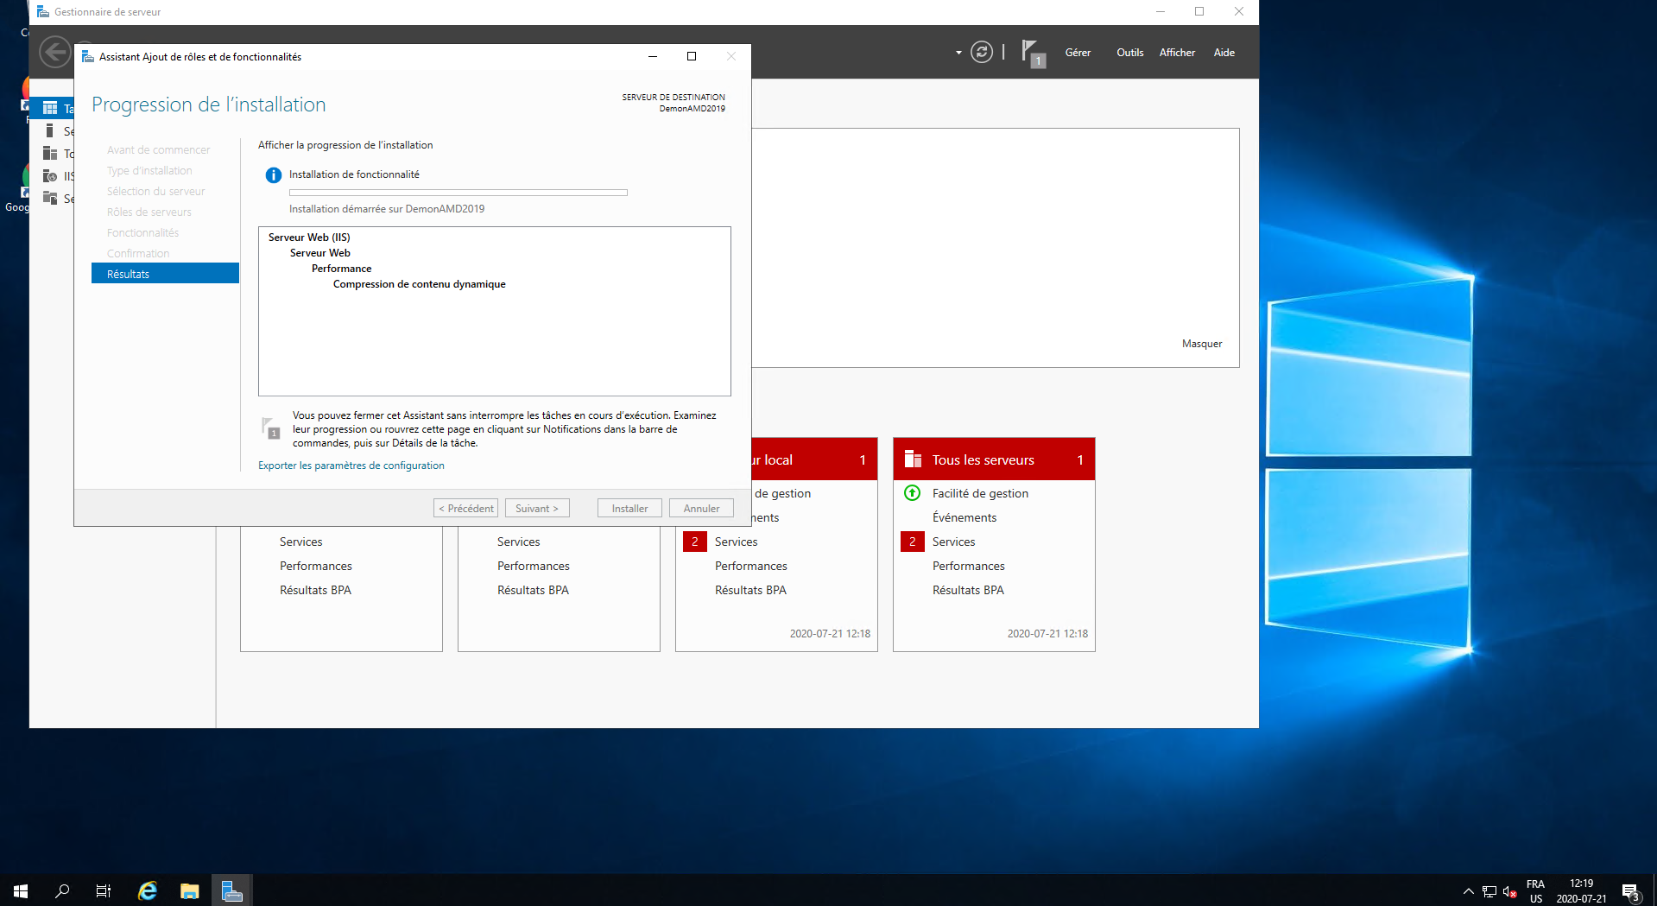The width and height of the screenshot is (1657, 906).
Task: Click the Windows Start button
Action: coord(21,890)
